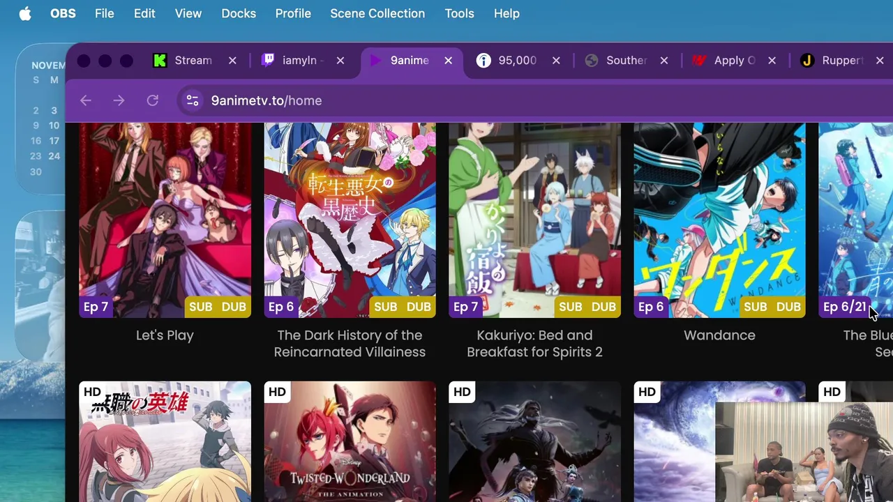Open the File menu
Image resolution: width=893 pixels, height=502 pixels.
[x=104, y=13]
